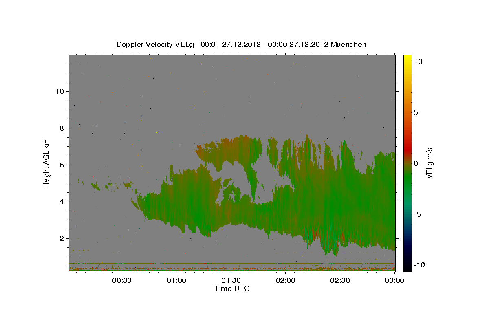Click the colorbar value label 5

pyautogui.click(x=416, y=112)
